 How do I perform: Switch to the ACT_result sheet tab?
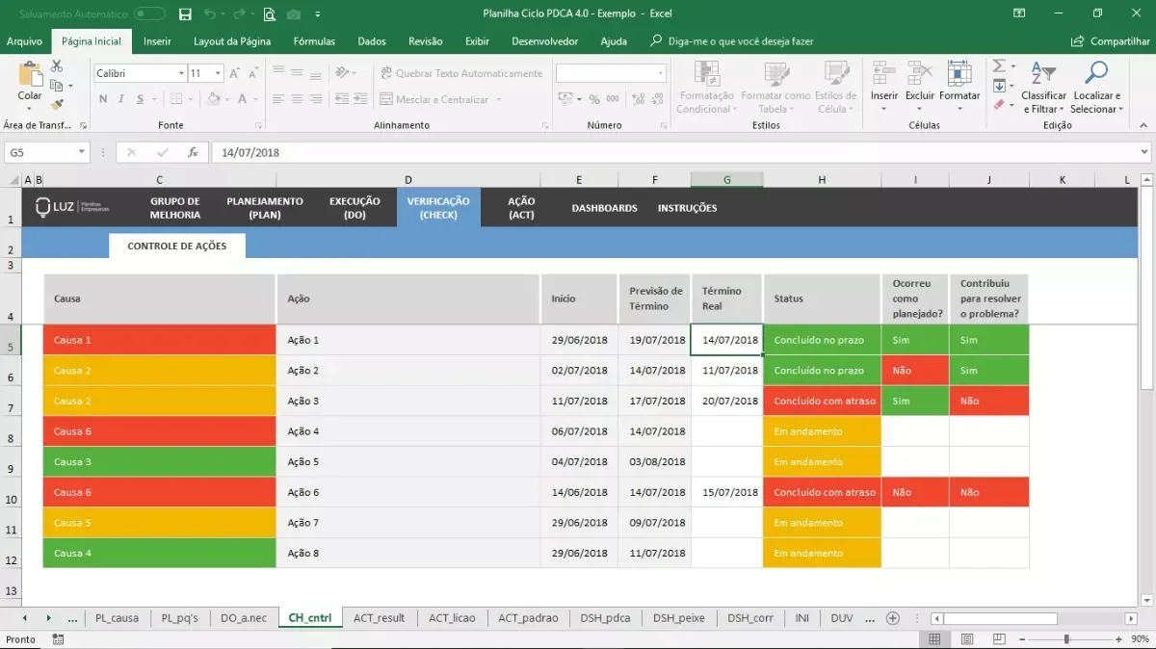pyautogui.click(x=379, y=618)
